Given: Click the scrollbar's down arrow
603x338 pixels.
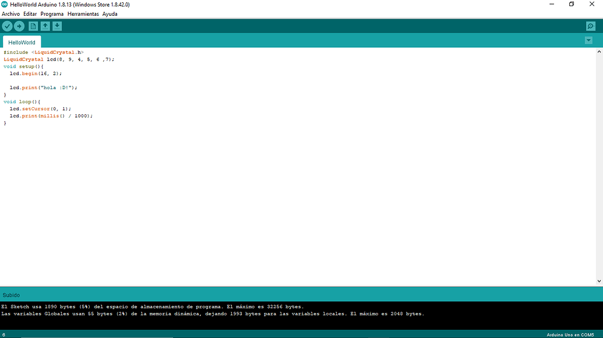Looking at the screenshot, I should [x=599, y=280].
